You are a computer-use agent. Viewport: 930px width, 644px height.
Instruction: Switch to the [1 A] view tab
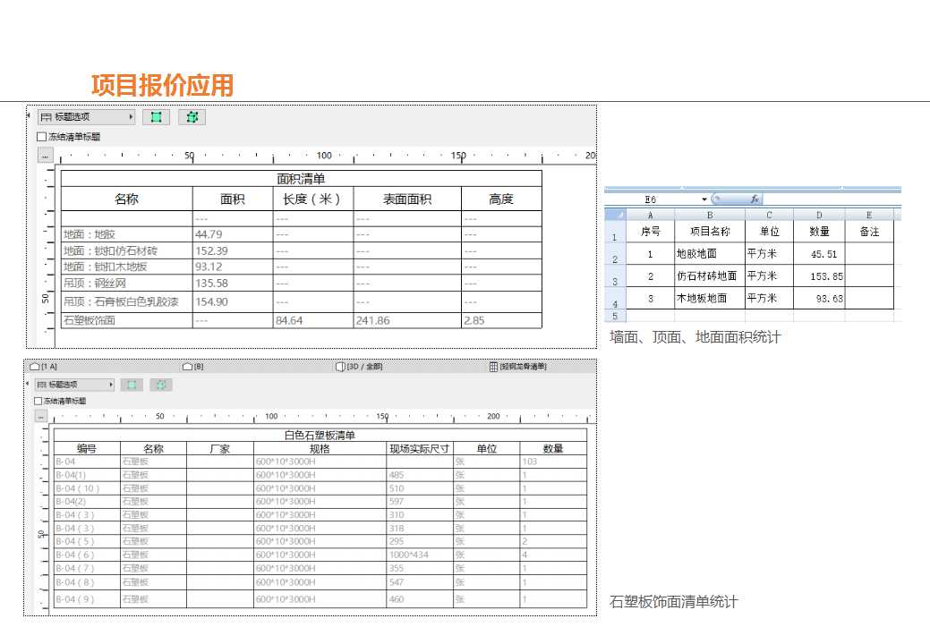[47, 366]
